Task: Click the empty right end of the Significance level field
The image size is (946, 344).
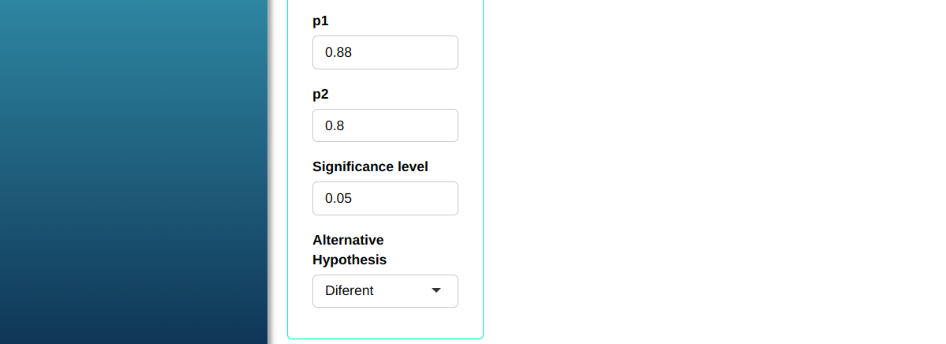Action: [434, 198]
